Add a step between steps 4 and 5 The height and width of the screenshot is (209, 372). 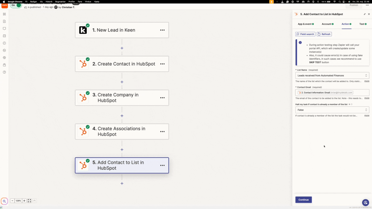(x=122, y=149)
